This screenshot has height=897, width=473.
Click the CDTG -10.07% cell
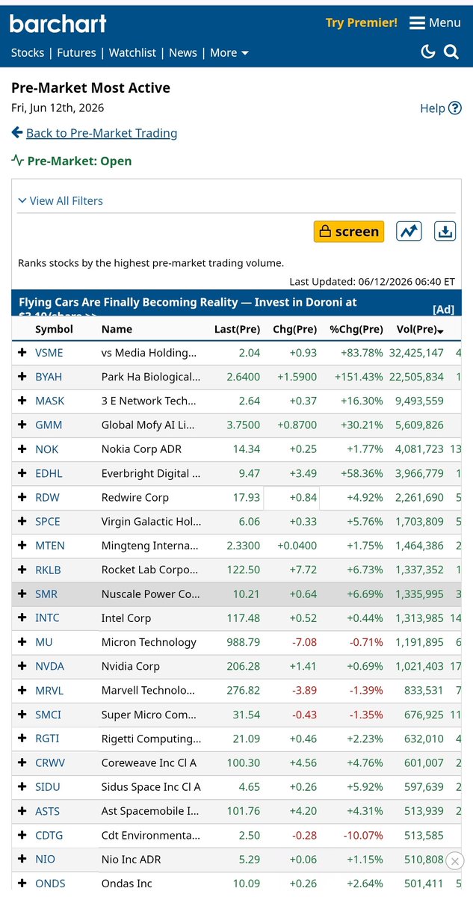tap(362, 835)
